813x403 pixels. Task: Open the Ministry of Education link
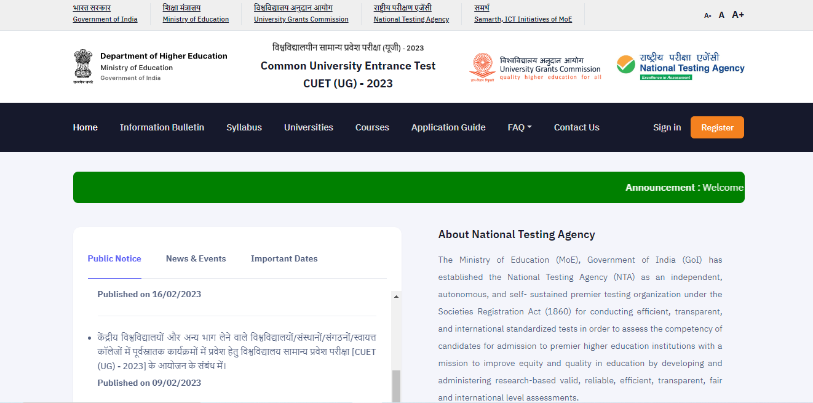[x=196, y=19]
